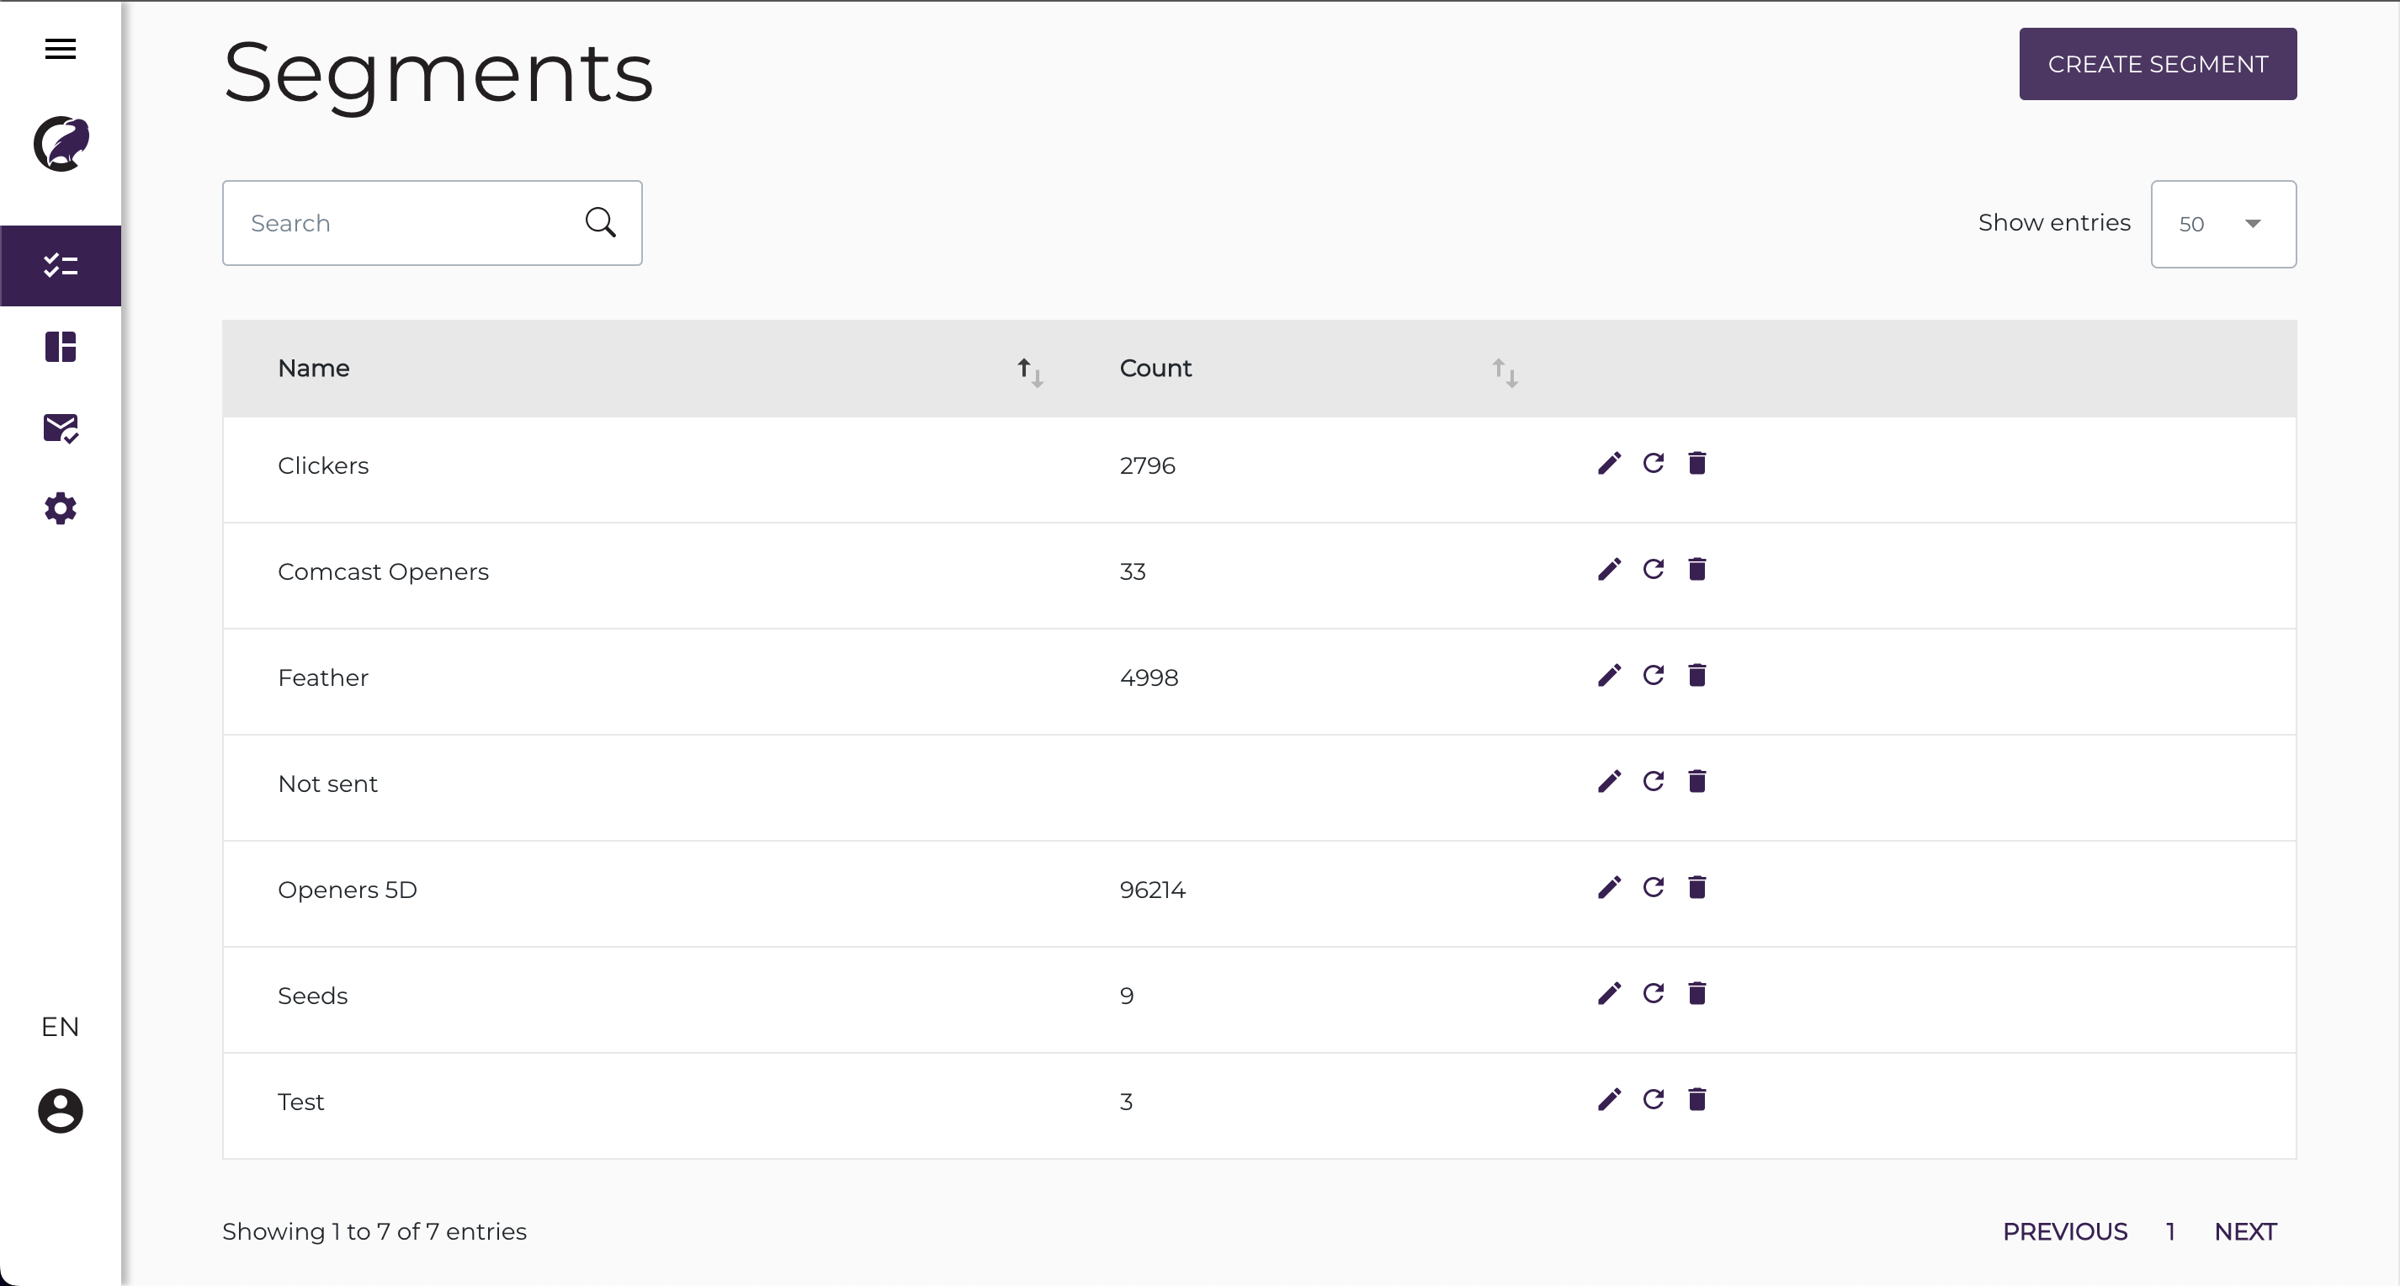Edit the Openers 5D segment
This screenshot has height=1286, width=2400.
tap(1609, 887)
